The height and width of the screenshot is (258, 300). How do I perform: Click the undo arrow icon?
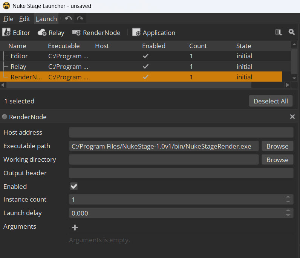(x=68, y=19)
